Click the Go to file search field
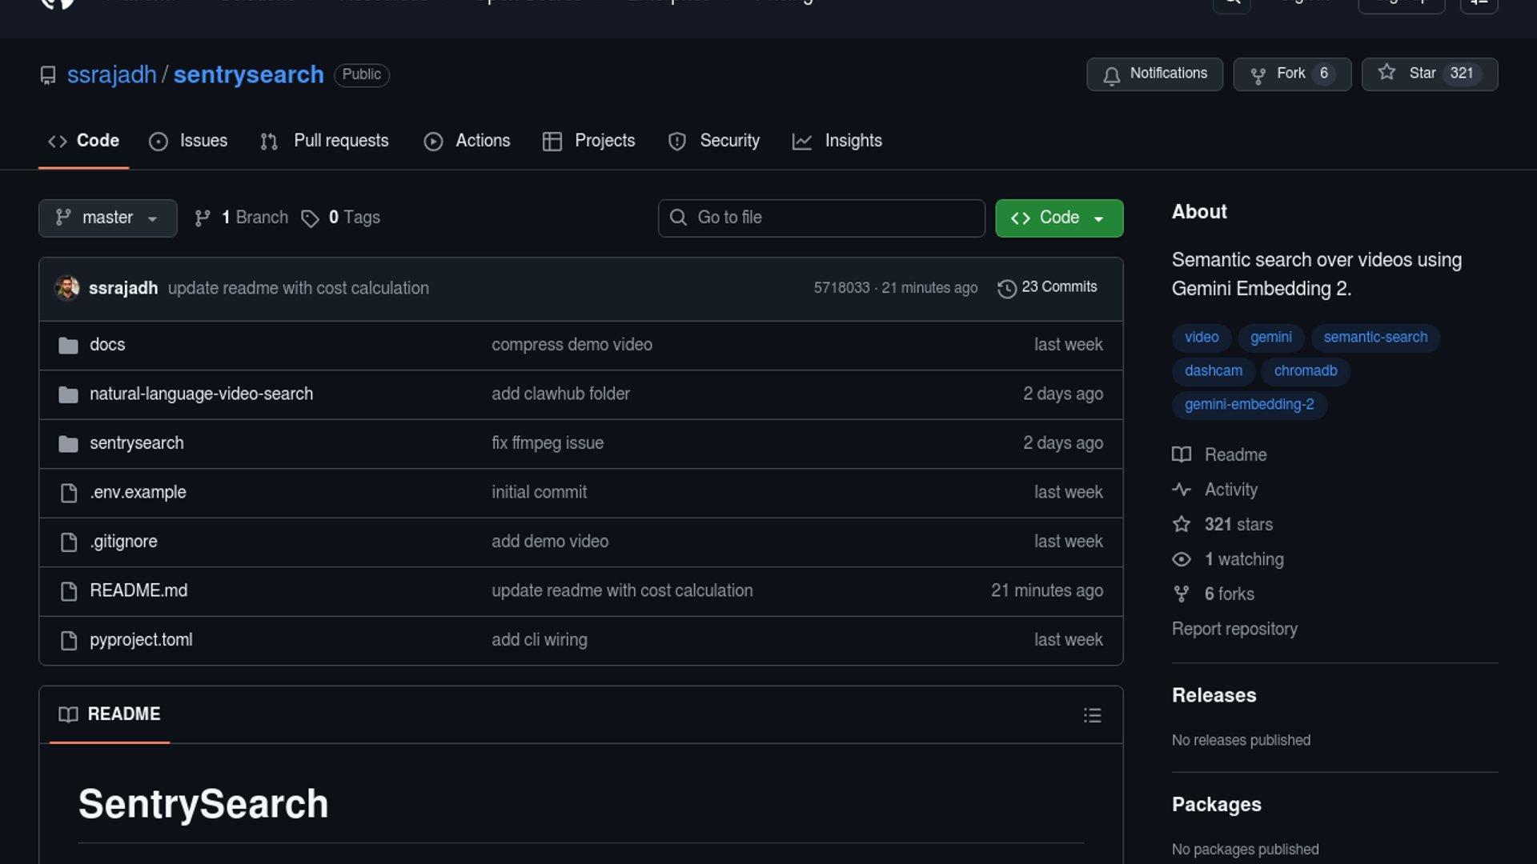 [821, 218]
